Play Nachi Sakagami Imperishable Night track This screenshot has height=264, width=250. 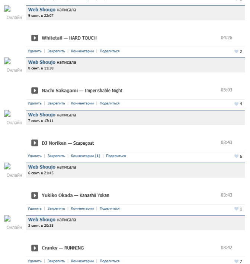coord(35,90)
